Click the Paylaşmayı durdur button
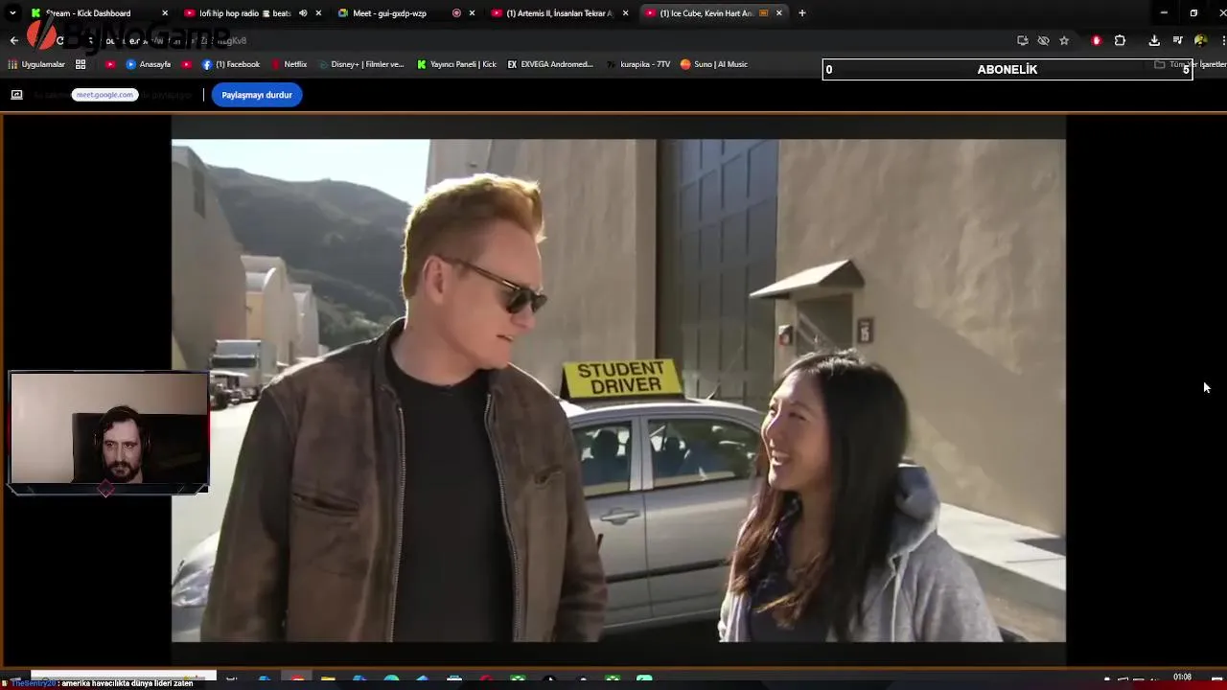The width and height of the screenshot is (1227, 690). click(x=257, y=95)
